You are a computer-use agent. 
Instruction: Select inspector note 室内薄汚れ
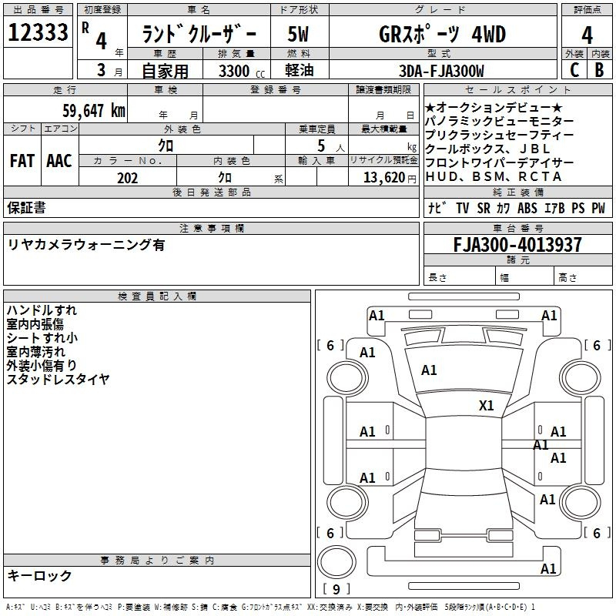[x=35, y=352]
